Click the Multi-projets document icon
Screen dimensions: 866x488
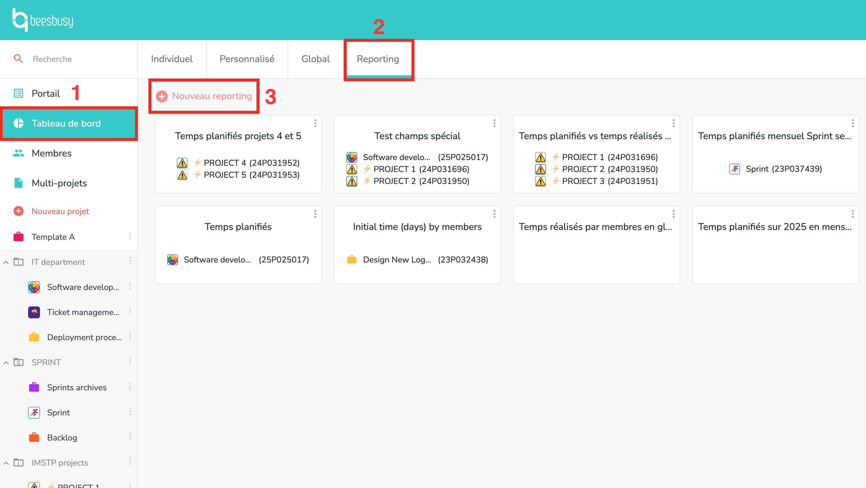click(x=19, y=183)
